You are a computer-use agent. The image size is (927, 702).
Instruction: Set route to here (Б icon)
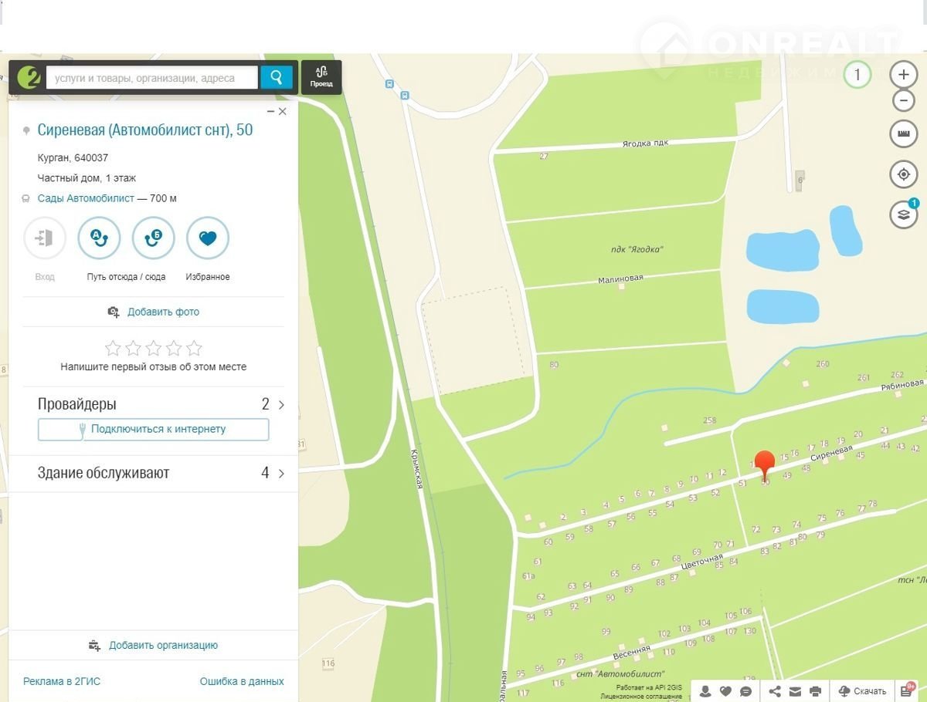click(153, 238)
